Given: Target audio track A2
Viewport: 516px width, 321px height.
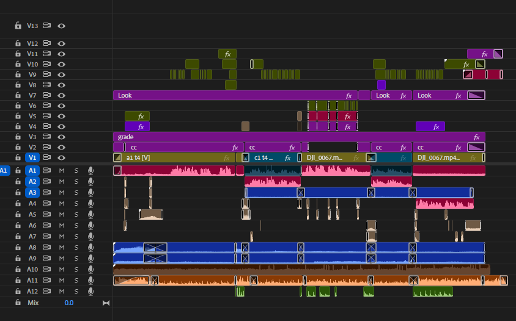Looking at the screenshot, I should tap(32, 181).
